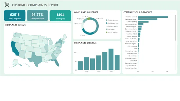Viewport: 180px width, 101px height.
Task: Click the Money transf... legend green marker
Action: pos(107,32)
